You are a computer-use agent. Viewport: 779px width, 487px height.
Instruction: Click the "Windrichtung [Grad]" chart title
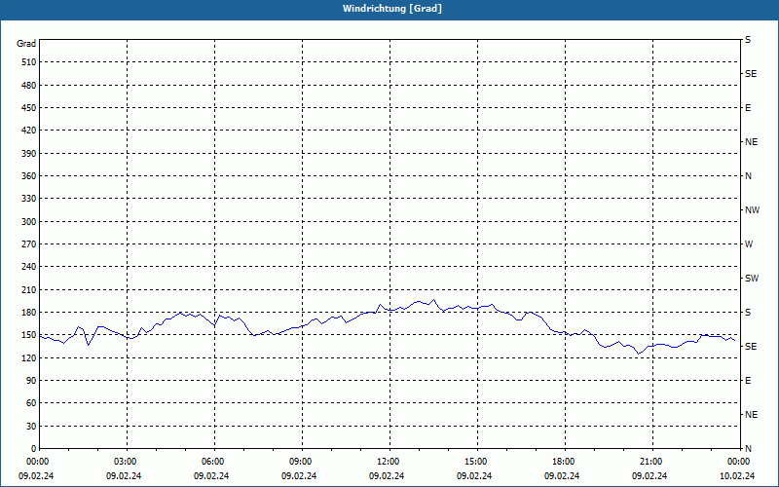click(x=392, y=9)
